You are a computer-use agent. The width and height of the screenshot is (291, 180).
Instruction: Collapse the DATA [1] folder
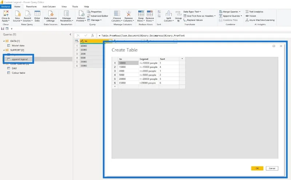tap(4, 41)
